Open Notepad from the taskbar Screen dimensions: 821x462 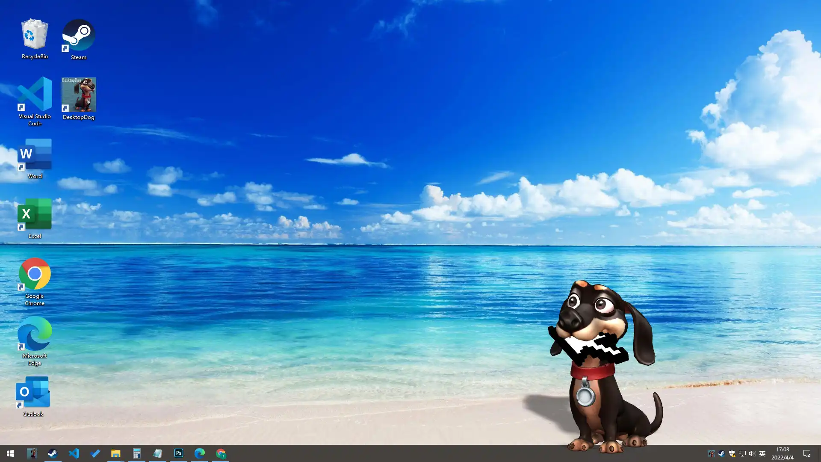click(x=157, y=453)
